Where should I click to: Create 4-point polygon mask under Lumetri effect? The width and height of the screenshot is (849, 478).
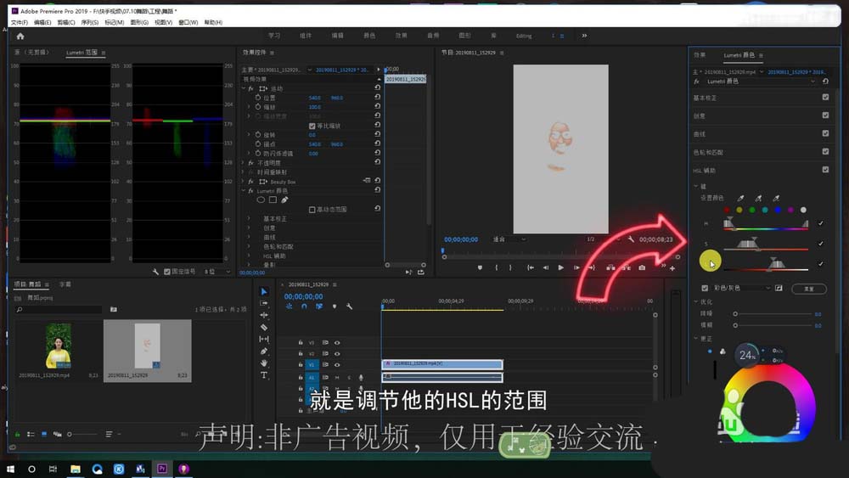tap(273, 200)
